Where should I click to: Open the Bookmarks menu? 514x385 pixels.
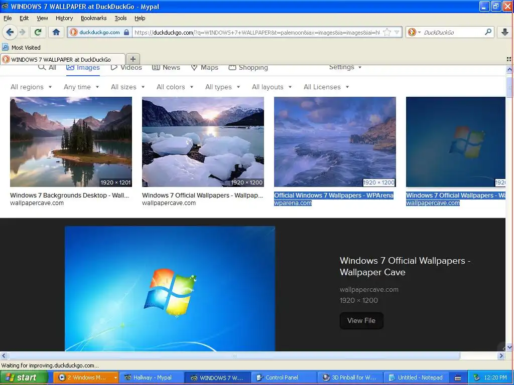(93, 18)
